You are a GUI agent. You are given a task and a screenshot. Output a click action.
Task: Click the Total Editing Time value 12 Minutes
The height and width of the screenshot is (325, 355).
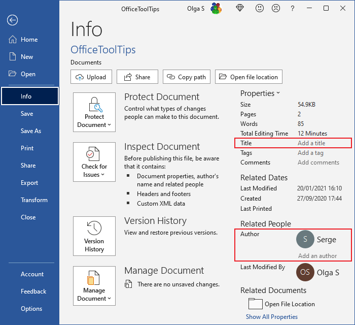click(x=312, y=133)
